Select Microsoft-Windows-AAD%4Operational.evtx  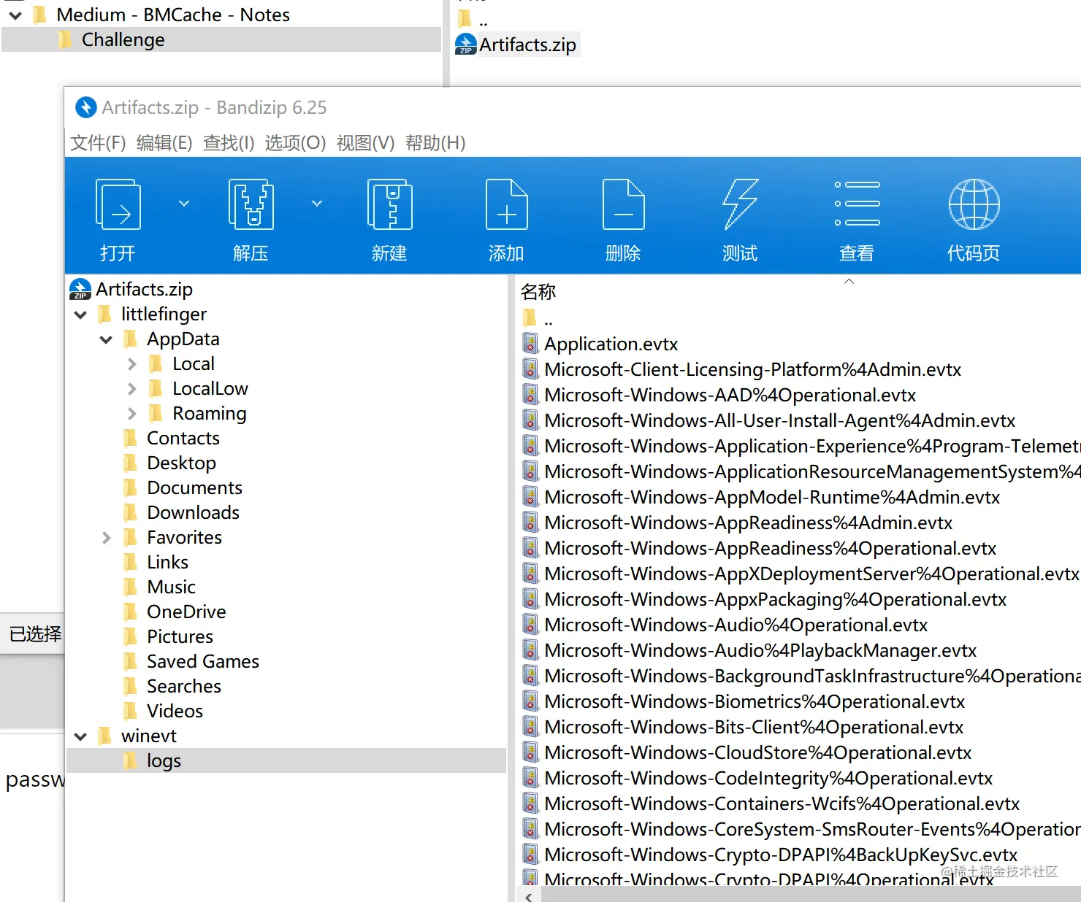tap(730, 395)
